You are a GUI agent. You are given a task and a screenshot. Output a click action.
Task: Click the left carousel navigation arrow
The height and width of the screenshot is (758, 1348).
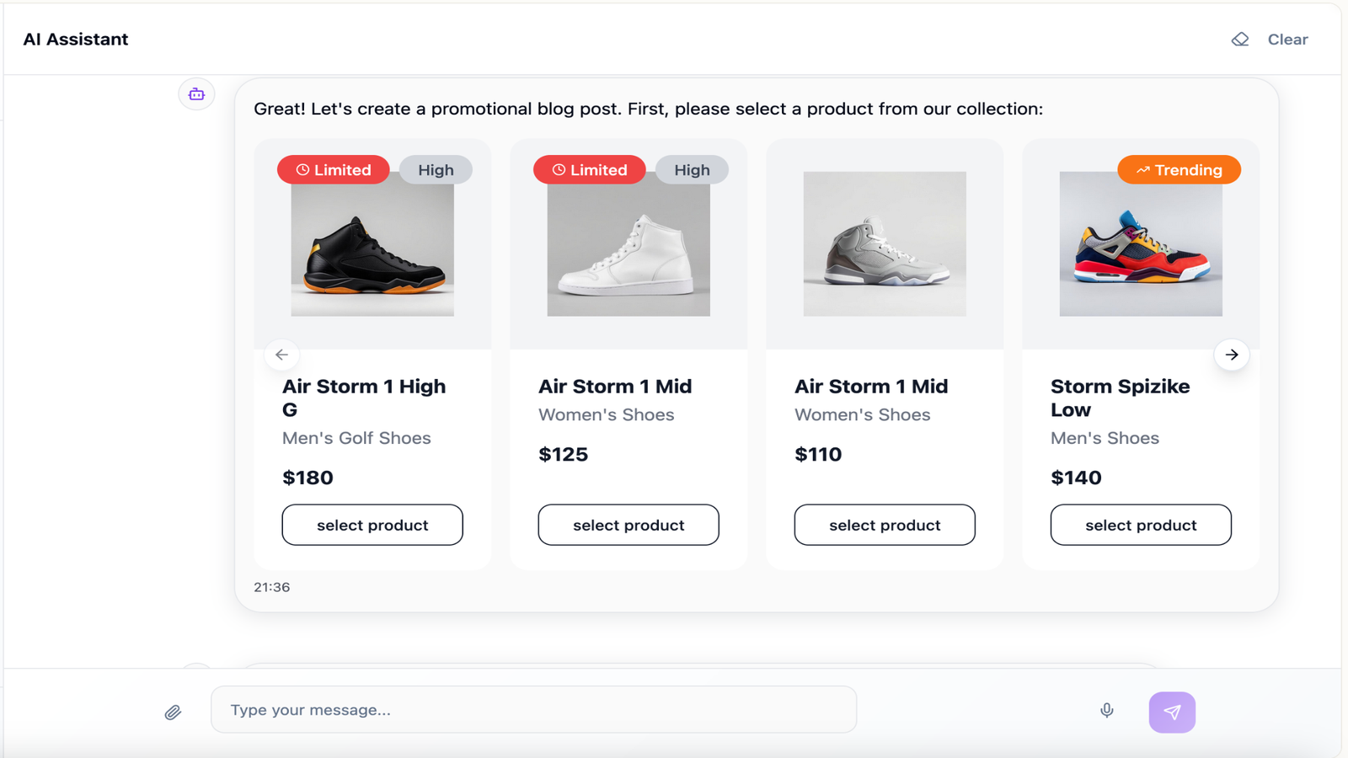(x=282, y=355)
